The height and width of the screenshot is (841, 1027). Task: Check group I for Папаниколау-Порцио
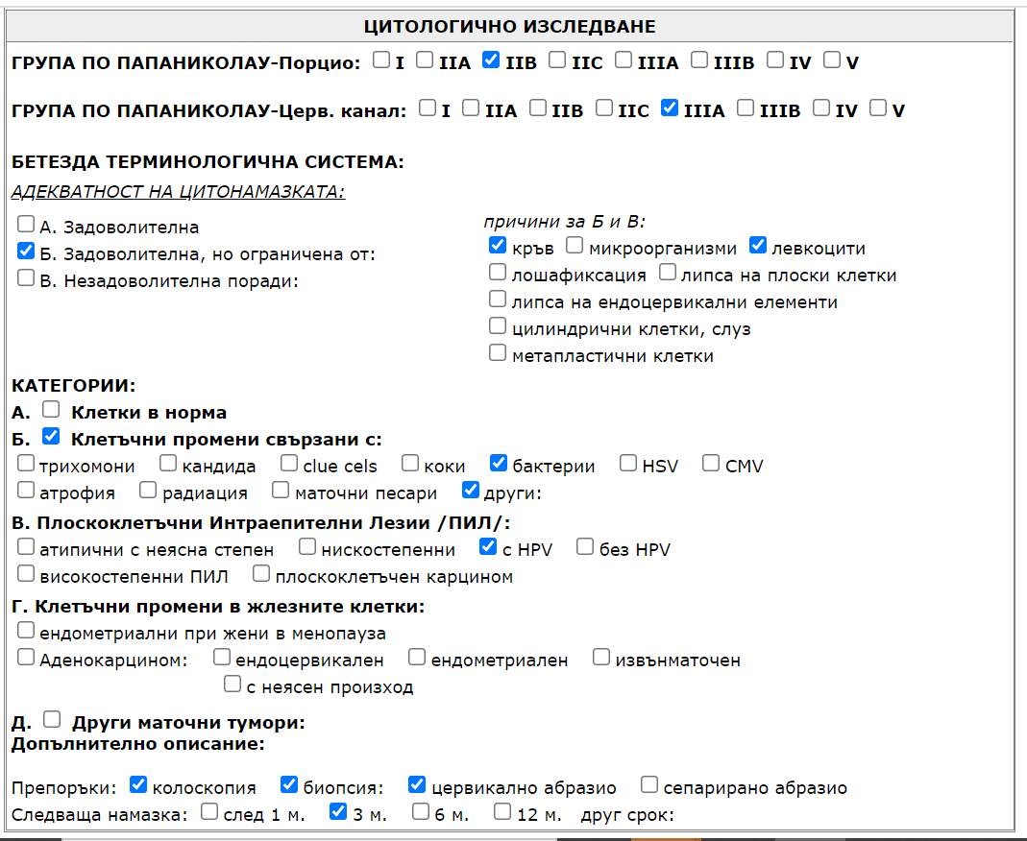pyautogui.click(x=381, y=60)
